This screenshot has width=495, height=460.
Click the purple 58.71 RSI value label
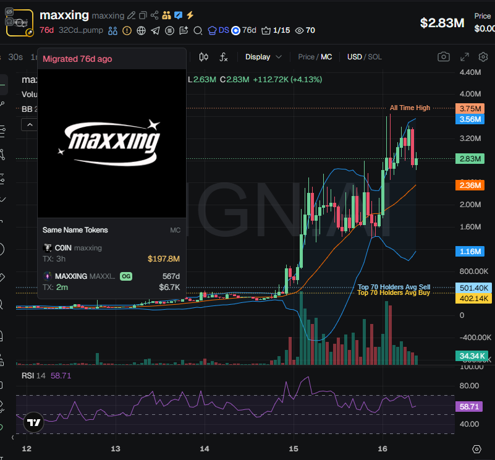[469, 406]
